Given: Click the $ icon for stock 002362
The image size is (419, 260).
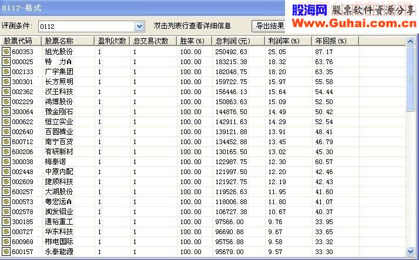Looking at the screenshot, I should (6, 92).
